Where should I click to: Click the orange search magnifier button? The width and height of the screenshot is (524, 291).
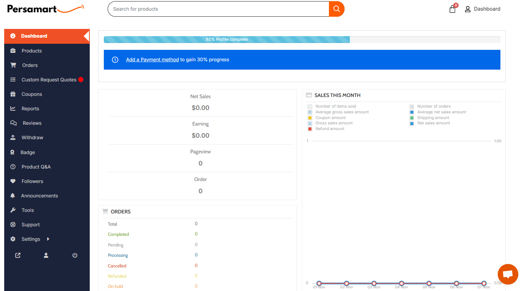(337, 9)
